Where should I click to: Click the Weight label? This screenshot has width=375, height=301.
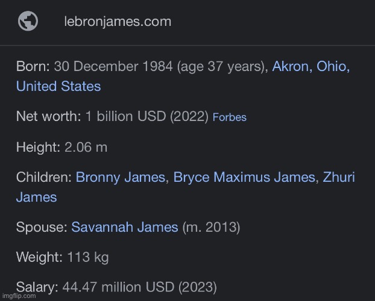pyautogui.click(x=39, y=258)
